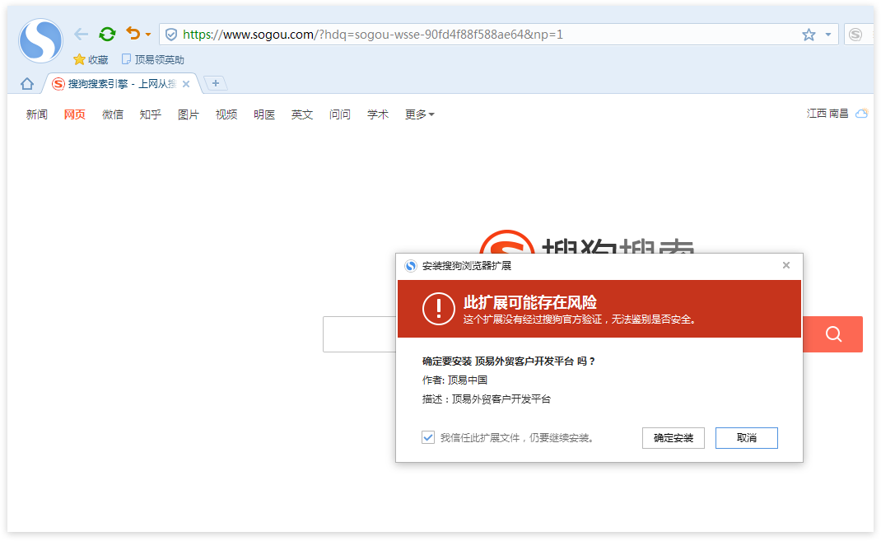881x541 pixels.
Task: Toggle the 我信任此扩展文件 checkbox
Action: 428,437
